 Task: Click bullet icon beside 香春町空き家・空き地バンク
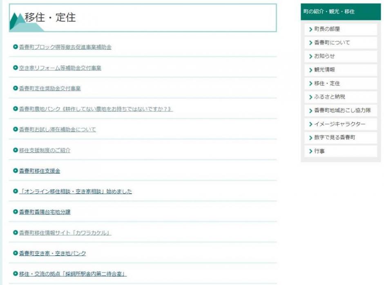click(x=16, y=253)
